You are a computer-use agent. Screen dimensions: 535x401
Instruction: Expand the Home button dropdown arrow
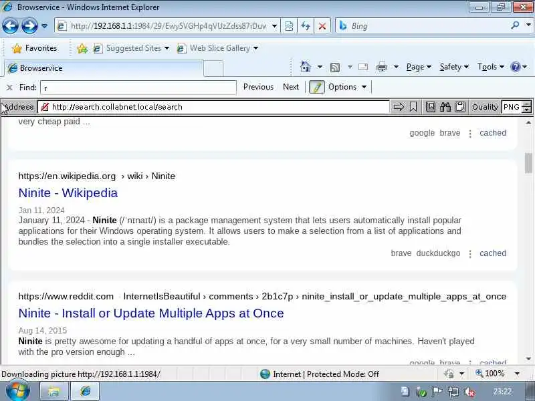point(320,67)
